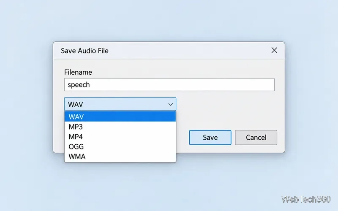This screenshot has width=338, height=211.
Task: Choose WMA format option
Action: (x=120, y=156)
